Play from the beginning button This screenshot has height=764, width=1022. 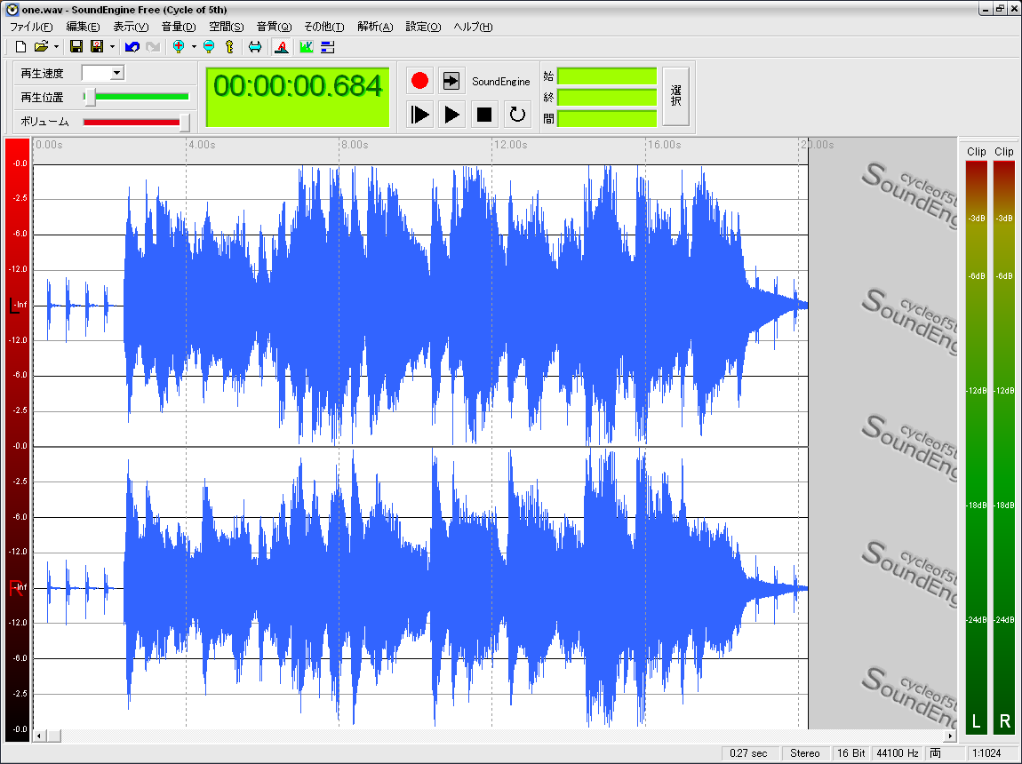[x=420, y=114]
